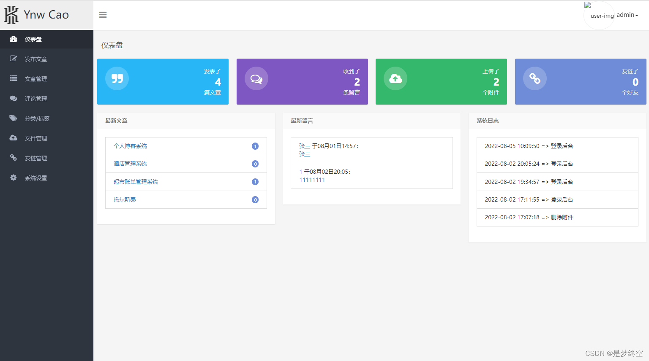This screenshot has height=361, width=649.
Task: Open the 文件管理 menu item
Action: point(46,138)
